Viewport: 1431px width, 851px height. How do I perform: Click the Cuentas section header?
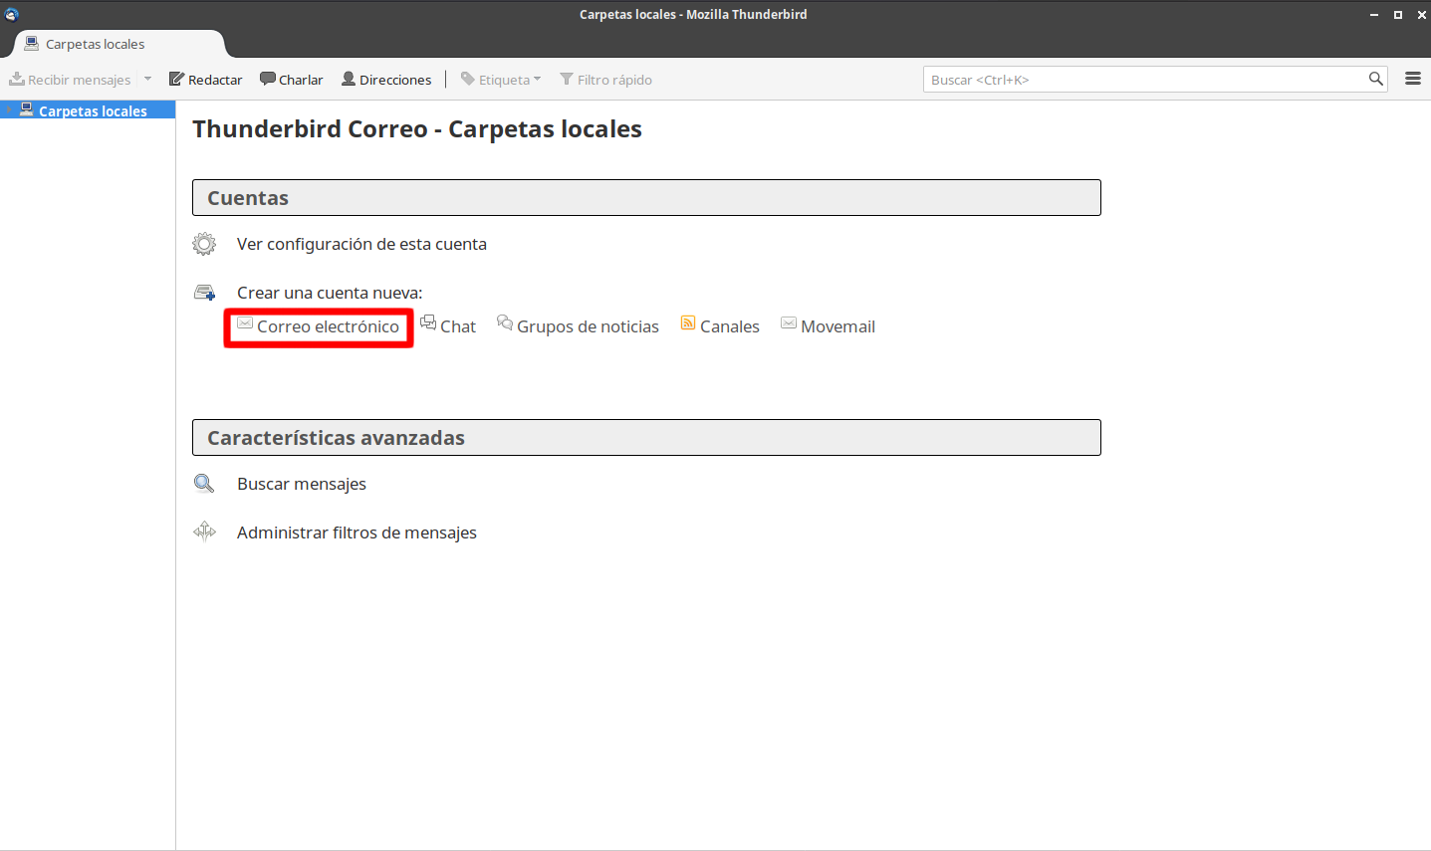[x=646, y=197]
